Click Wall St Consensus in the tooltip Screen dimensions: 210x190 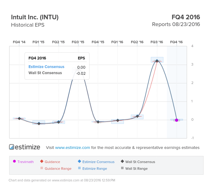coord(45,73)
